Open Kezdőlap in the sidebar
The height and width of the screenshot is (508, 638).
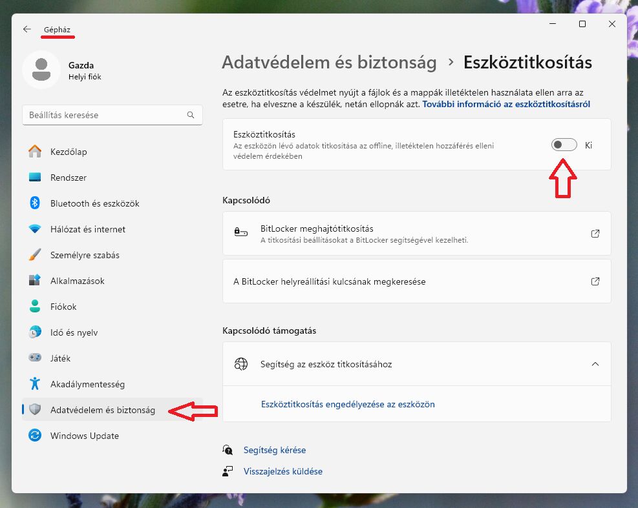point(112,152)
